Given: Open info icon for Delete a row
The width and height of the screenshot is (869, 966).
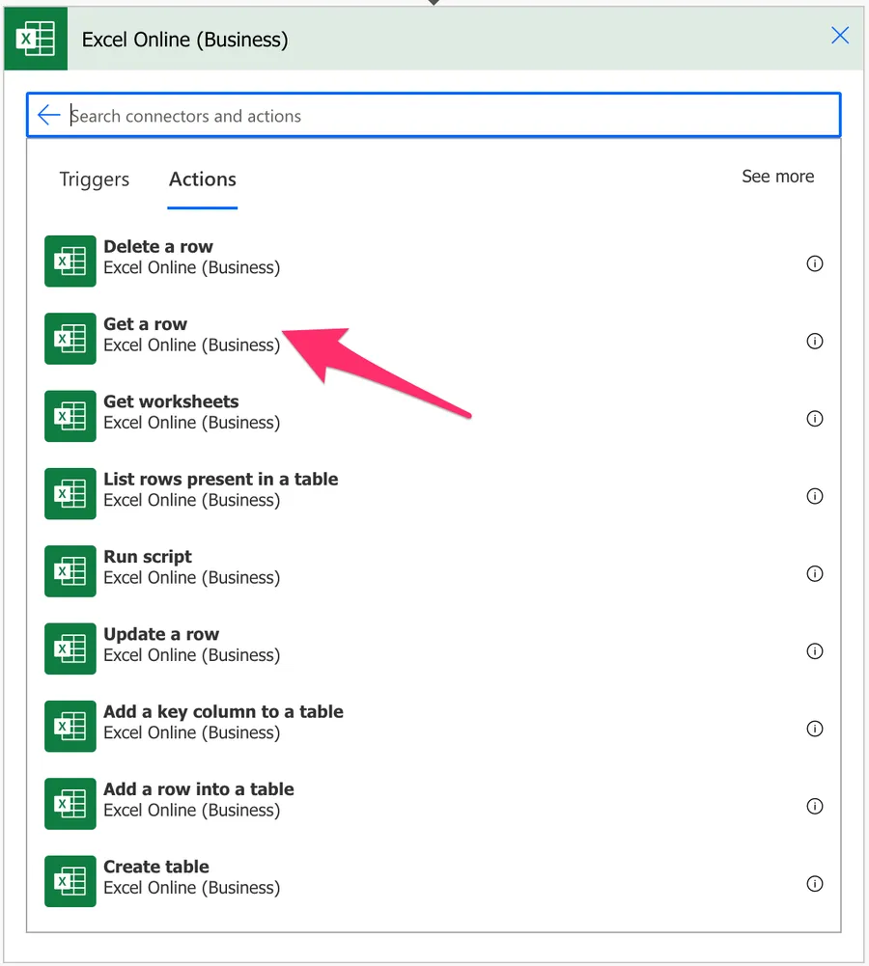Looking at the screenshot, I should pos(815,263).
